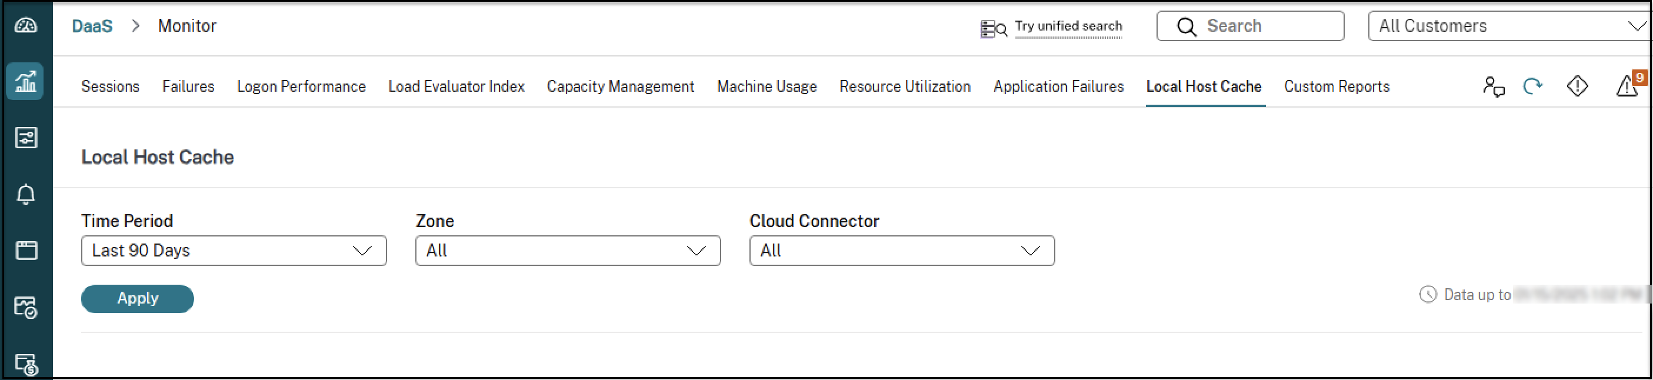Switch to the Sessions tab
The image size is (1653, 380).
point(110,86)
